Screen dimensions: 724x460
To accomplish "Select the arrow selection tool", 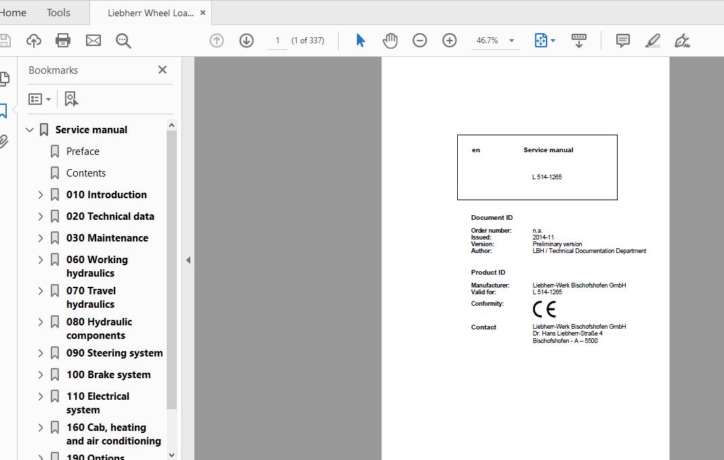I will point(360,41).
